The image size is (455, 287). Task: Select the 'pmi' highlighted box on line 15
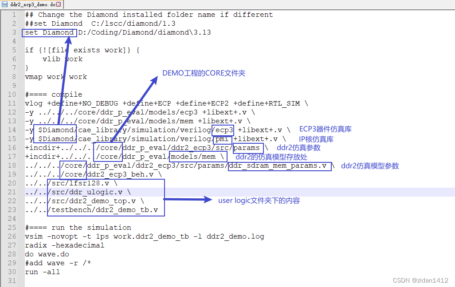pos(222,139)
